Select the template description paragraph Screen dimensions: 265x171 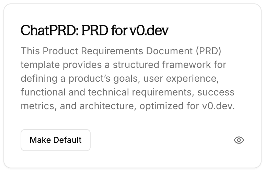tap(128, 79)
